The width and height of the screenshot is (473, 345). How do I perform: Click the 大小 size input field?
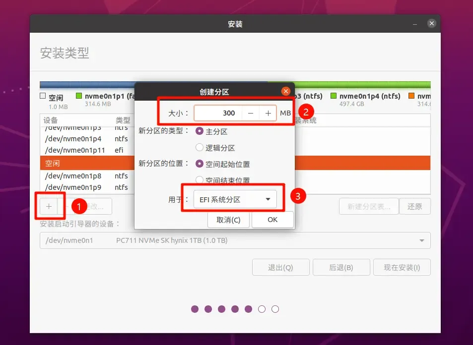point(218,114)
